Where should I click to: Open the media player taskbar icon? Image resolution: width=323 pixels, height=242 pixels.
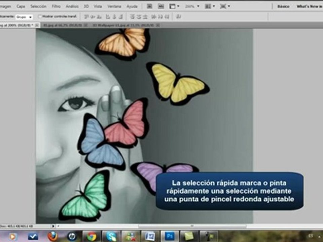(x=13, y=236)
